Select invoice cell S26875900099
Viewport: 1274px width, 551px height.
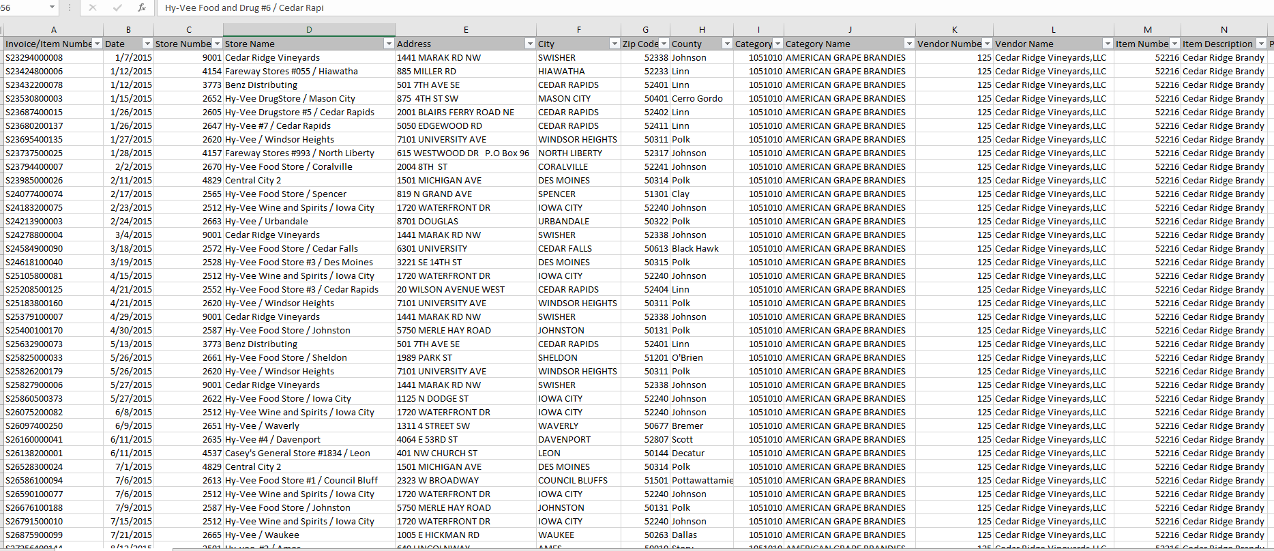tap(54, 535)
